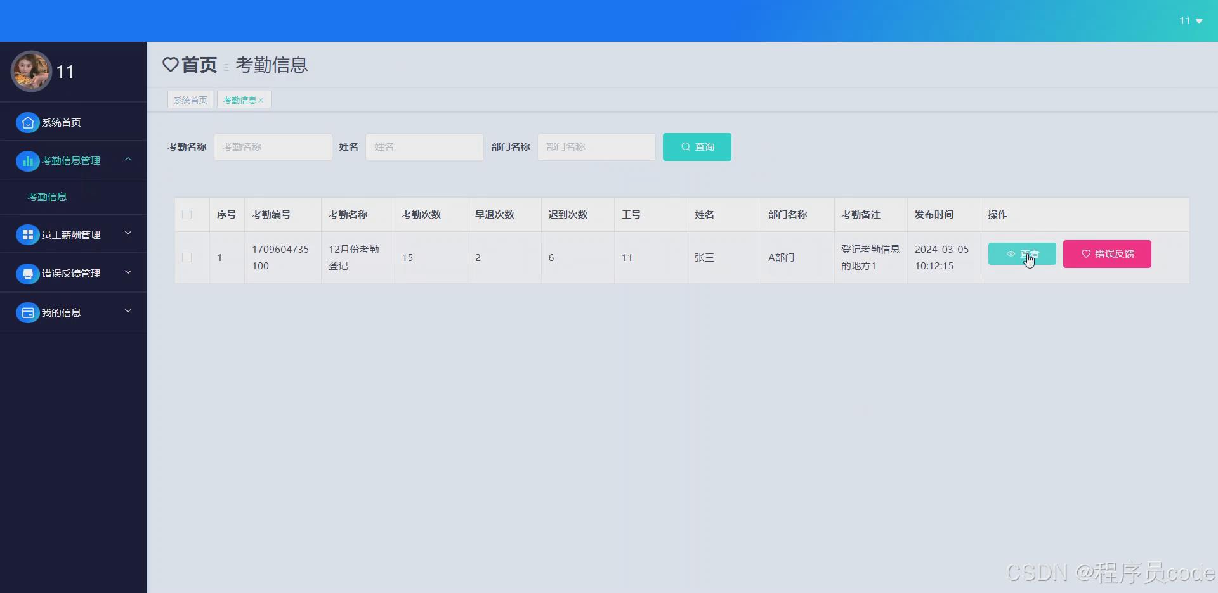Image resolution: width=1218 pixels, height=593 pixels.
Task: Click the pink 错误反馈 button
Action: tap(1106, 253)
